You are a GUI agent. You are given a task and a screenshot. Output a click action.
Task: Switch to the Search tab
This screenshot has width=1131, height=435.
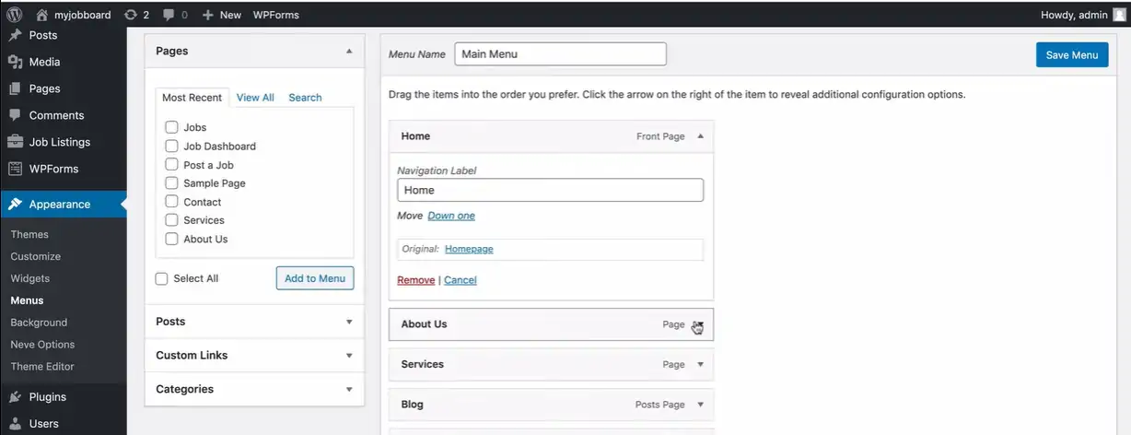[x=305, y=98]
